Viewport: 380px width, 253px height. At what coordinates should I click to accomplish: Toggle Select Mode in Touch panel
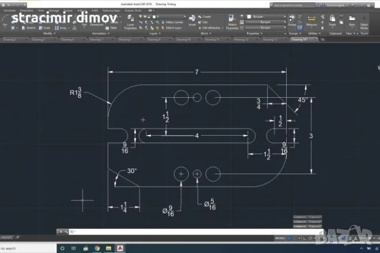[364, 23]
